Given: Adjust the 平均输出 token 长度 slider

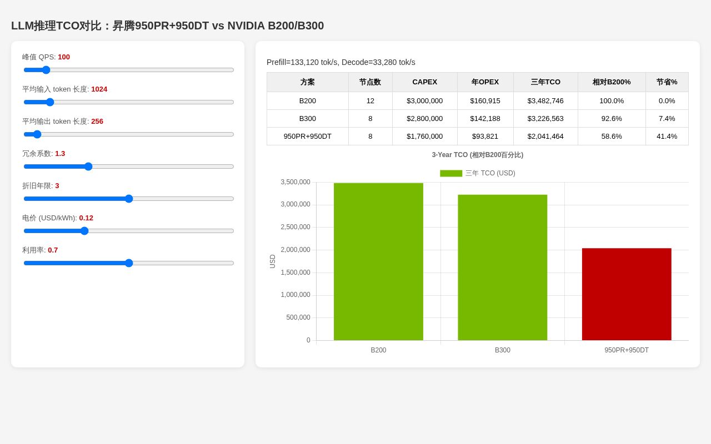Looking at the screenshot, I should coord(129,134).
